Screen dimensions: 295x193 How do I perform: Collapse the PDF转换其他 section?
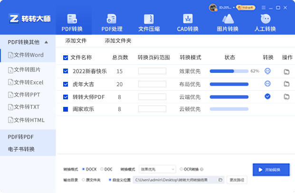click(46, 42)
